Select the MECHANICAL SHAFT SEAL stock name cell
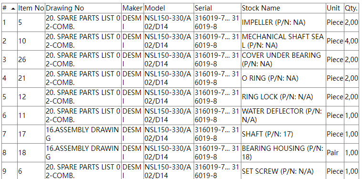The height and width of the screenshot is (179, 362). (283, 41)
